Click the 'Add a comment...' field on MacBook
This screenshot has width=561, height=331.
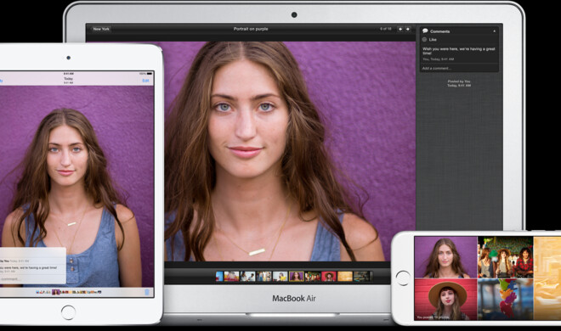(x=459, y=68)
